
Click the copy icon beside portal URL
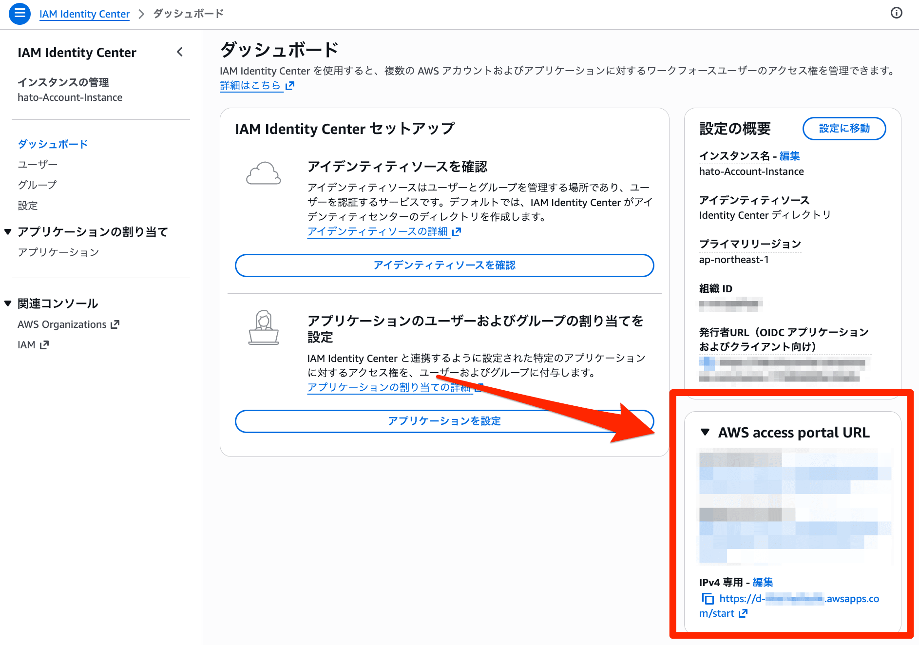(x=708, y=599)
